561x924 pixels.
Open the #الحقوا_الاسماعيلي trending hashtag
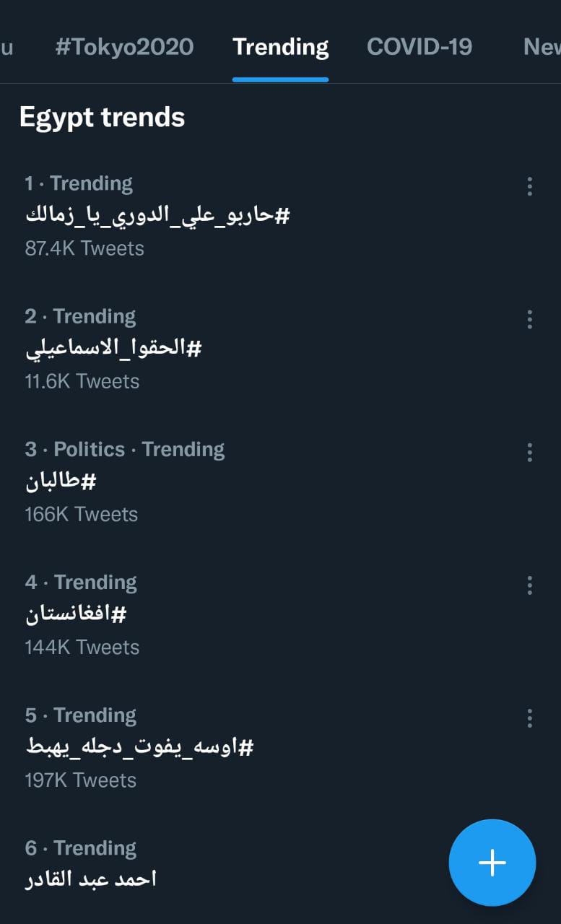pyautogui.click(x=113, y=349)
